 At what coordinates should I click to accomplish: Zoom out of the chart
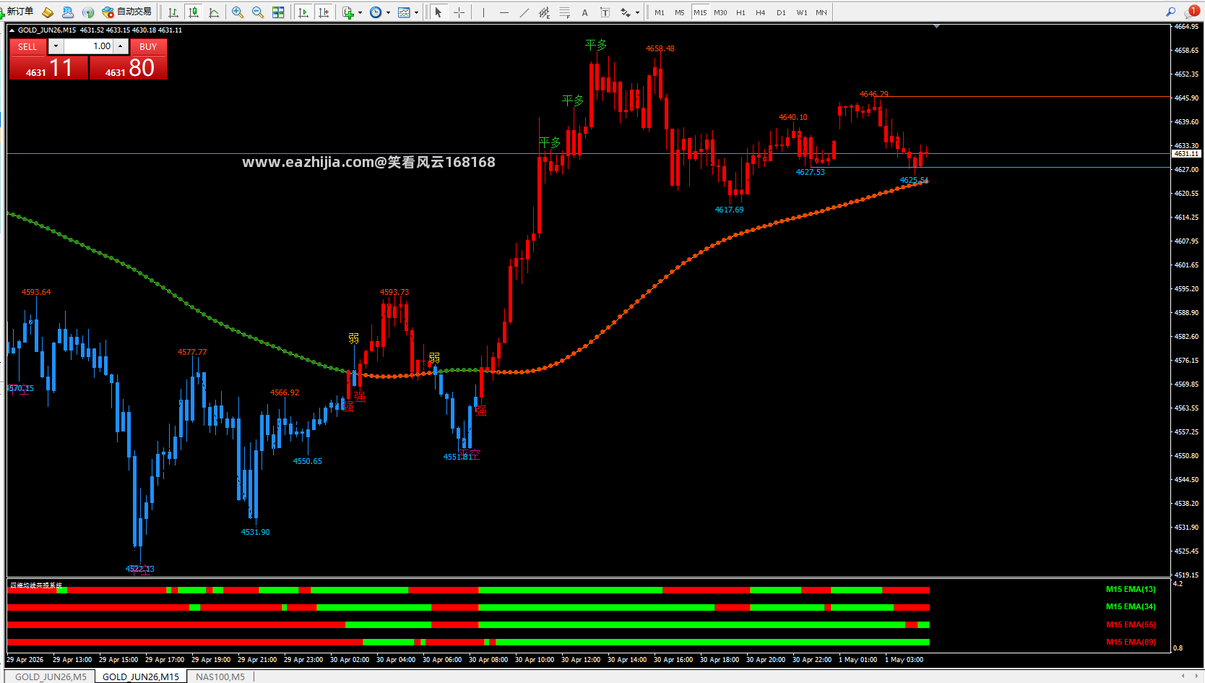point(258,12)
